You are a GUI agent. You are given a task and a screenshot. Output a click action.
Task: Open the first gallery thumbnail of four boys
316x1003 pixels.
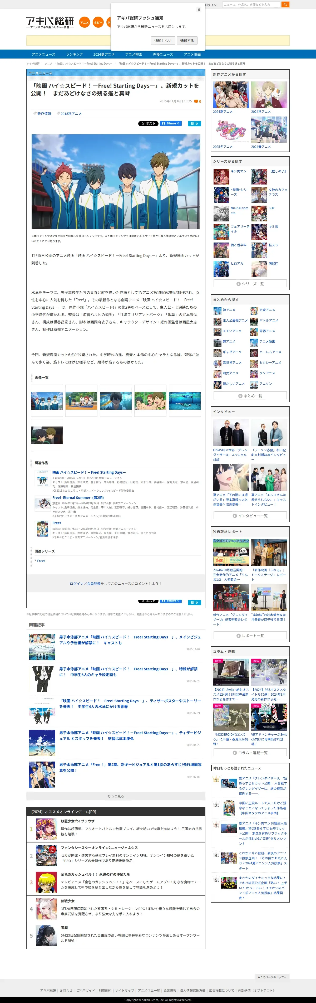pos(47,401)
